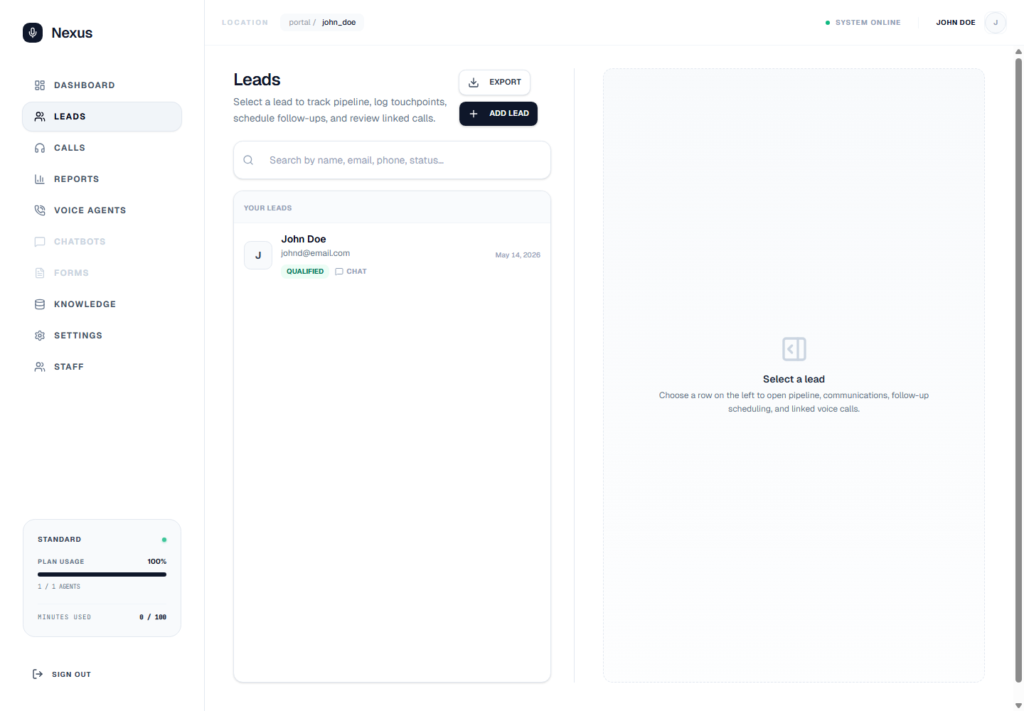Image resolution: width=1024 pixels, height=711 pixels.
Task: Open the Settings menu item
Action: [x=102, y=336]
